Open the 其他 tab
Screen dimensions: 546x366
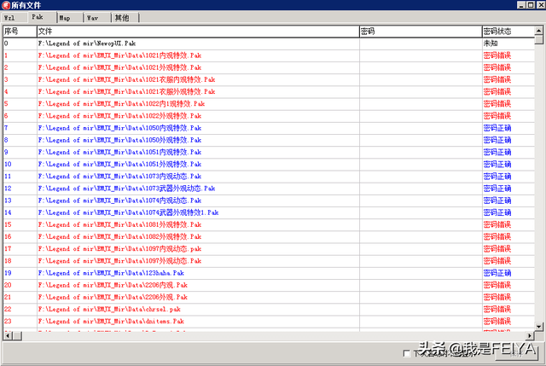(x=125, y=18)
